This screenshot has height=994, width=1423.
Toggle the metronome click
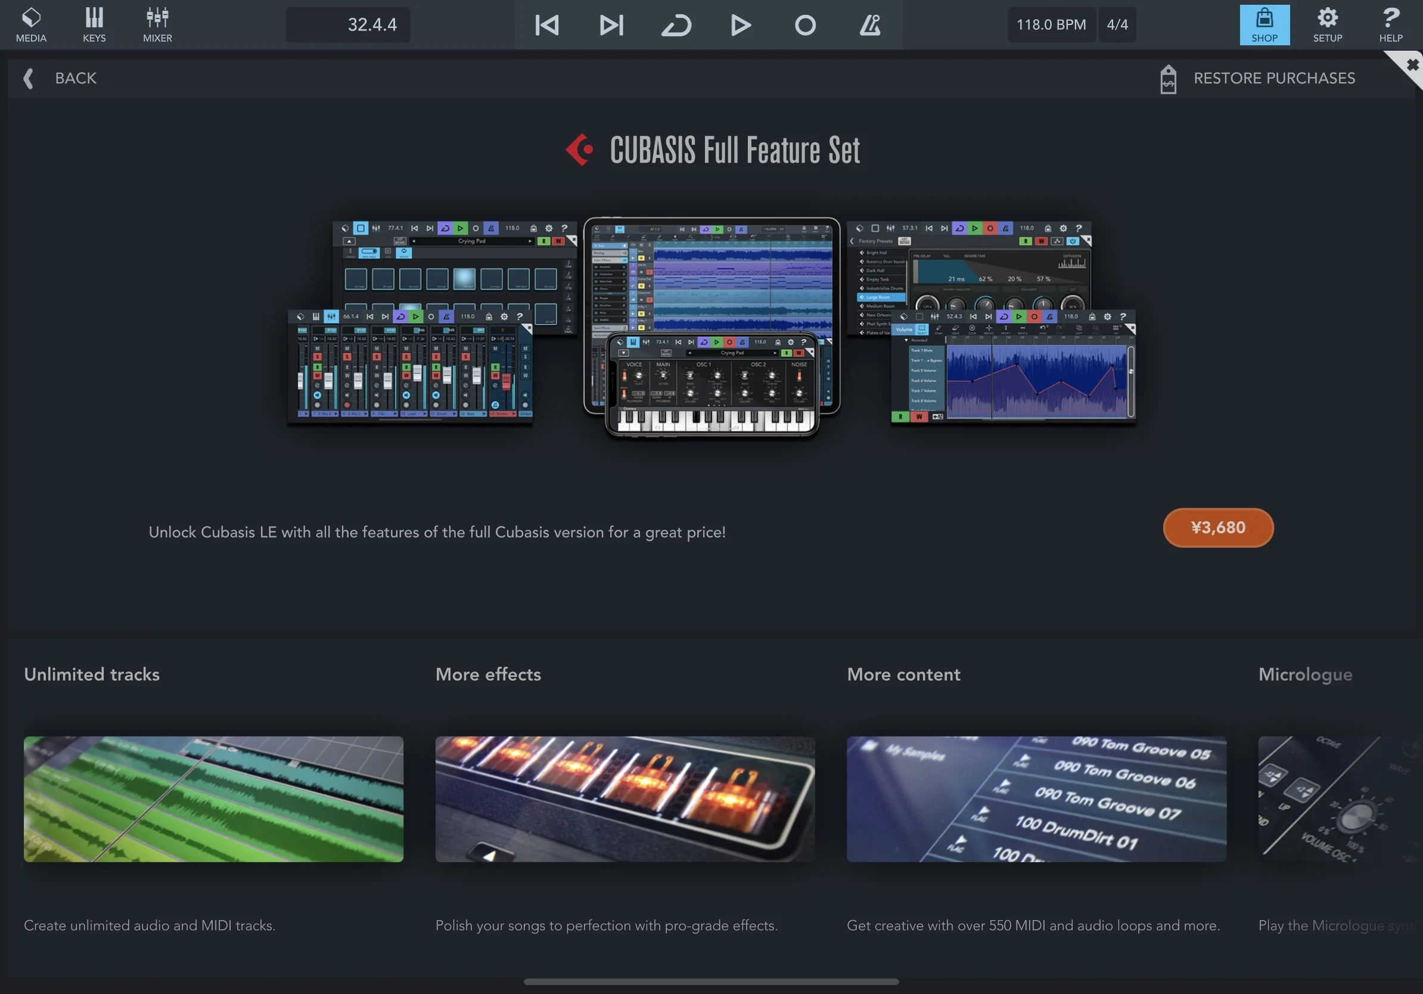869,25
